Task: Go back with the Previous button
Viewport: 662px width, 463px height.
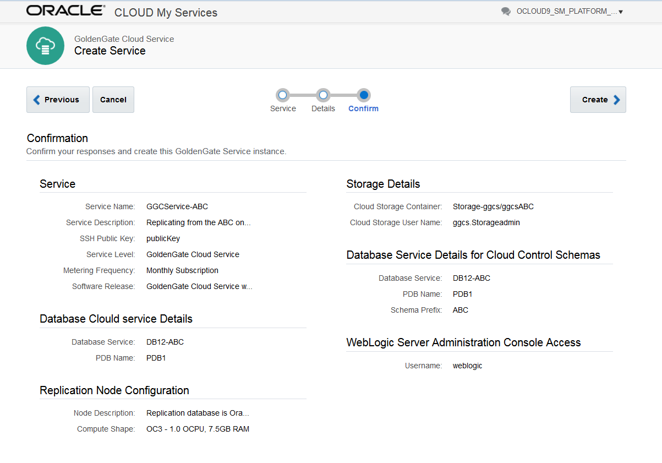Action: [58, 100]
